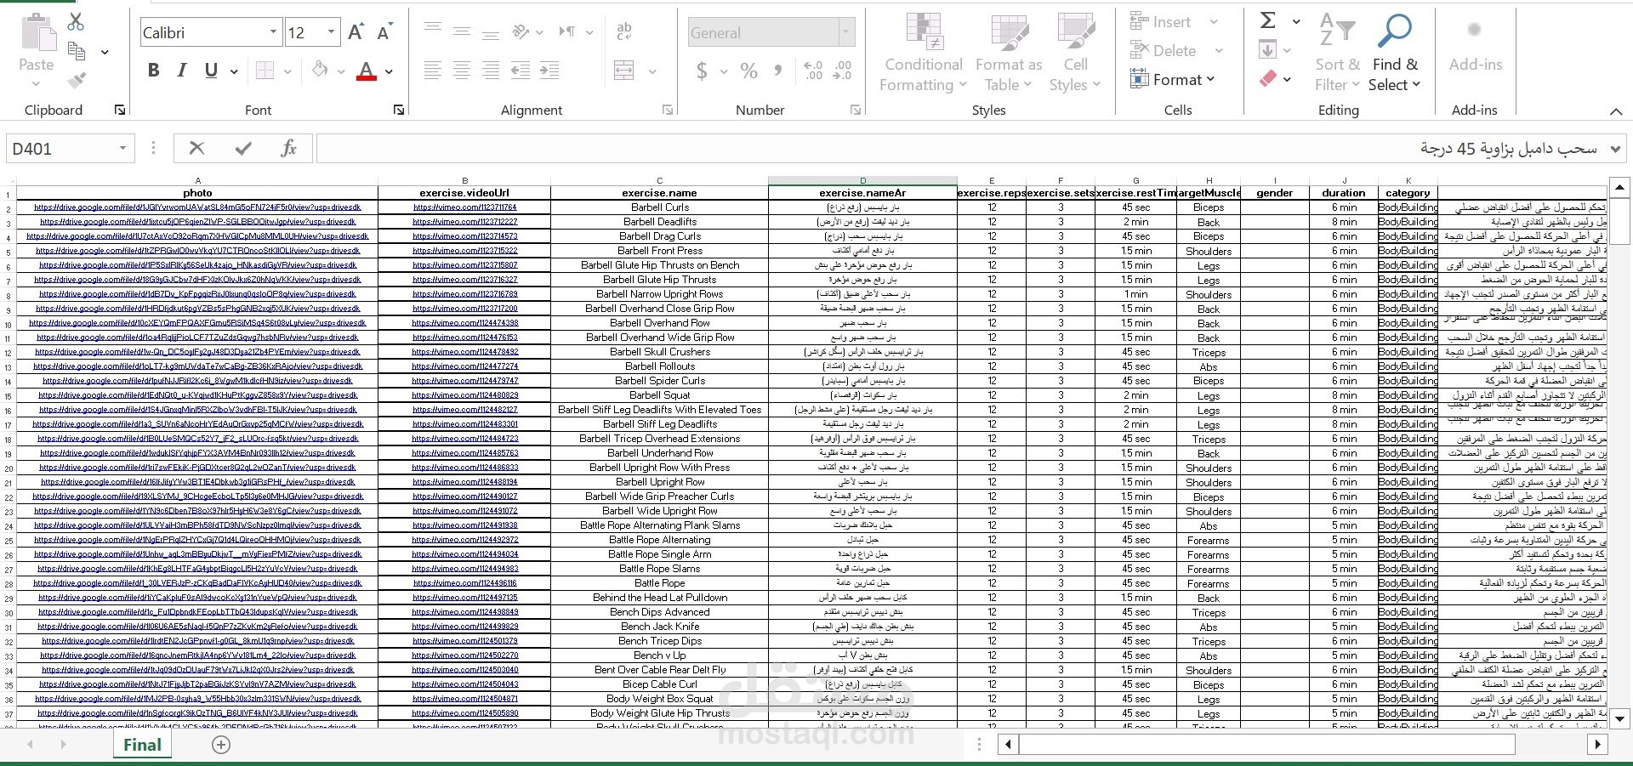Toggle Italic formatting
1633x766 pixels.
181,71
